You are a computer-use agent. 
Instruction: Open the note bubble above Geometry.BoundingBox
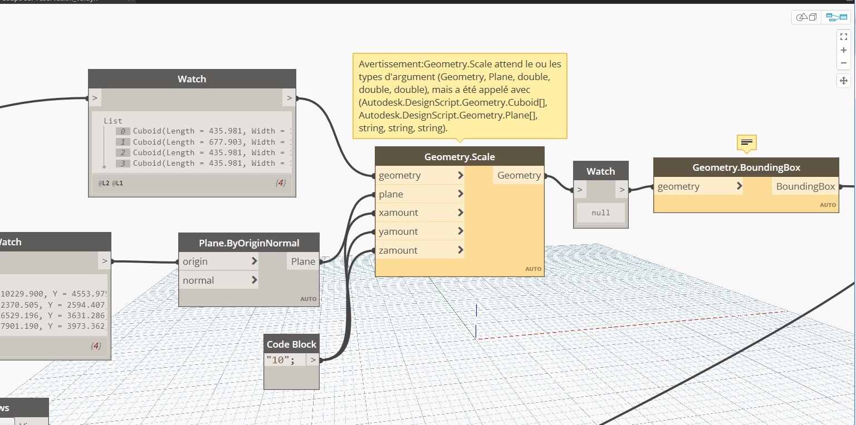point(747,143)
